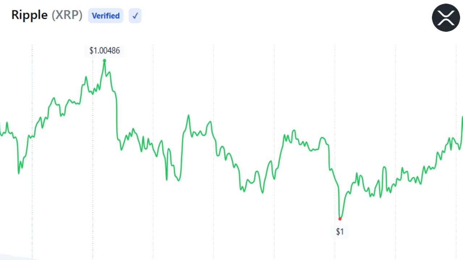This screenshot has height=260, width=463.
Task: Click the green high point marker
Action: (x=105, y=60)
